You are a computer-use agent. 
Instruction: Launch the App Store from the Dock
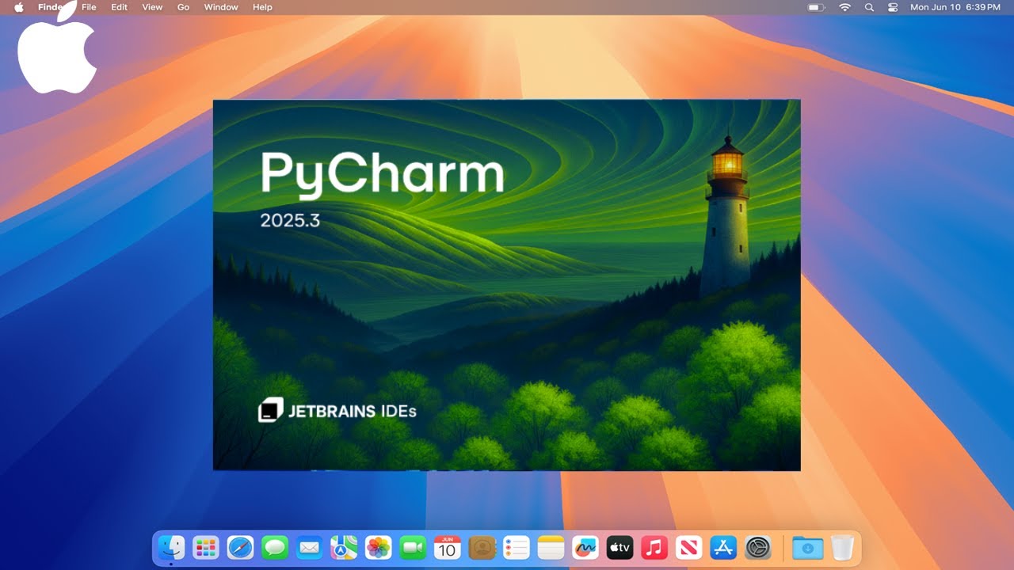[724, 547]
